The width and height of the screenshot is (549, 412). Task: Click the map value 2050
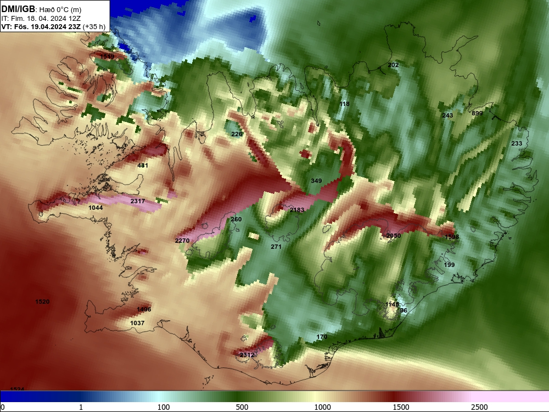[394, 236]
